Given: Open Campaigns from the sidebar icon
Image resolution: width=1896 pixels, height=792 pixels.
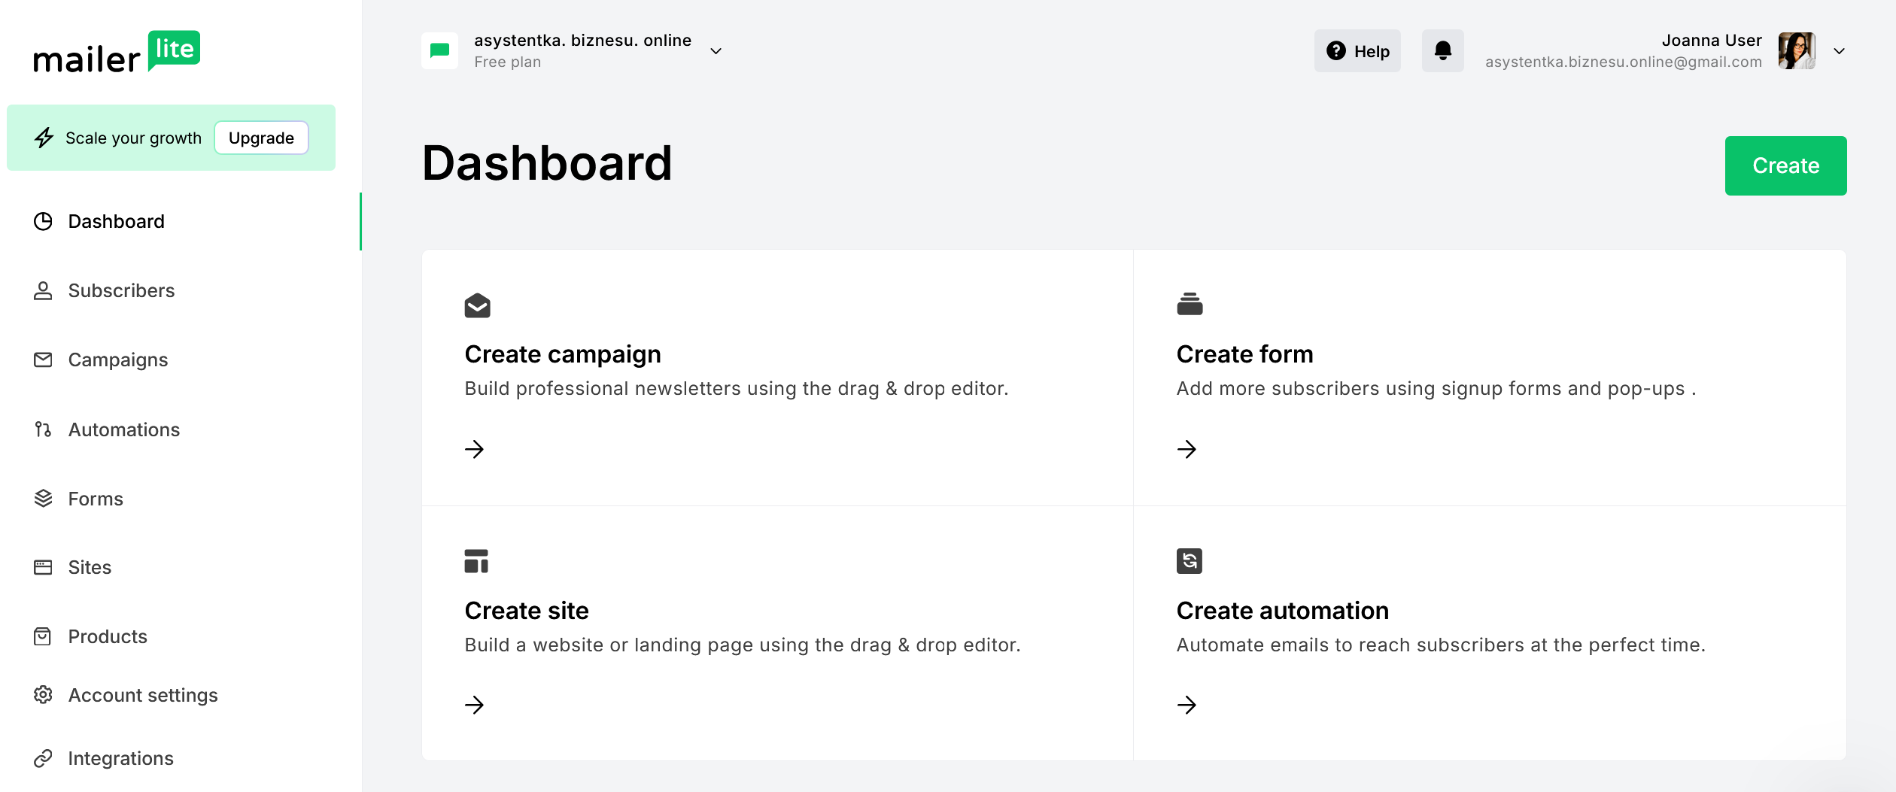Looking at the screenshot, I should click(x=43, y=360).
